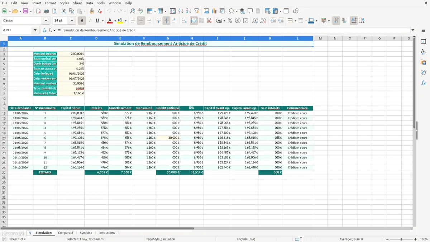
Task: Click the Copy icon
Action: pyautogui.click(x=72, y=11)
